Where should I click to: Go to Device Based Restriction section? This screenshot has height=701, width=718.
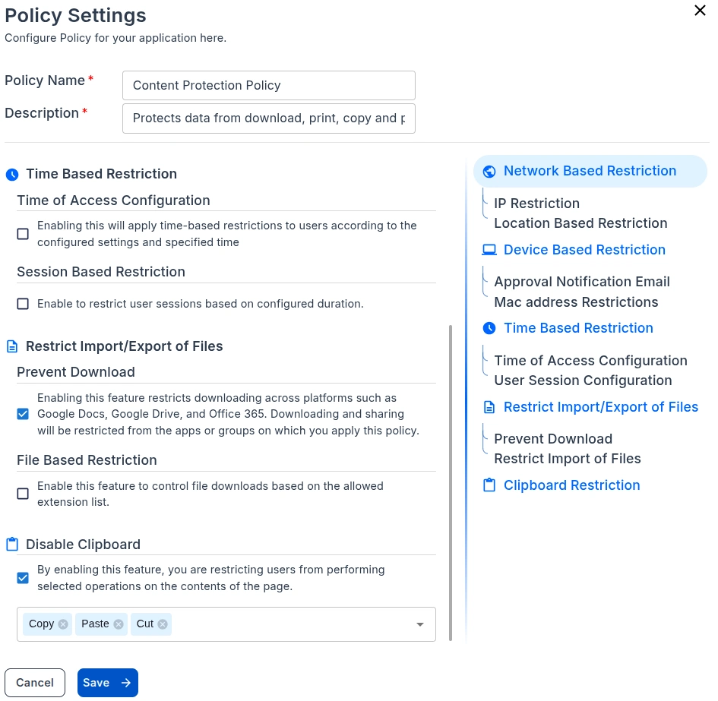(584, 250)
